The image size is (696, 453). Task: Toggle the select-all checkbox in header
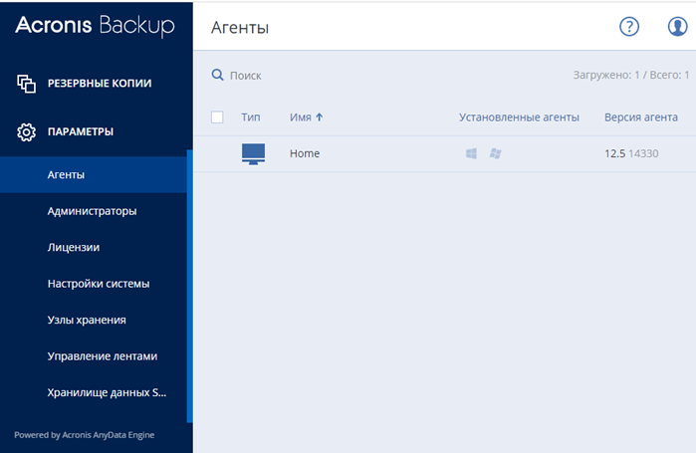tap(217, 117)
